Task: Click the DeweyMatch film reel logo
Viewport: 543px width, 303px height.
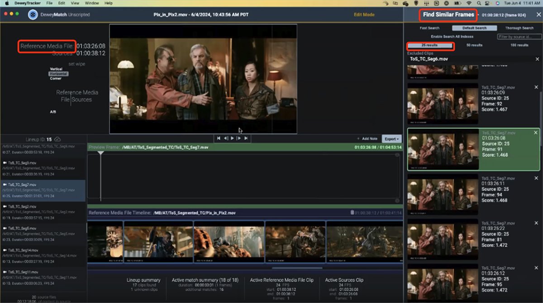Action: pos(33,14)
